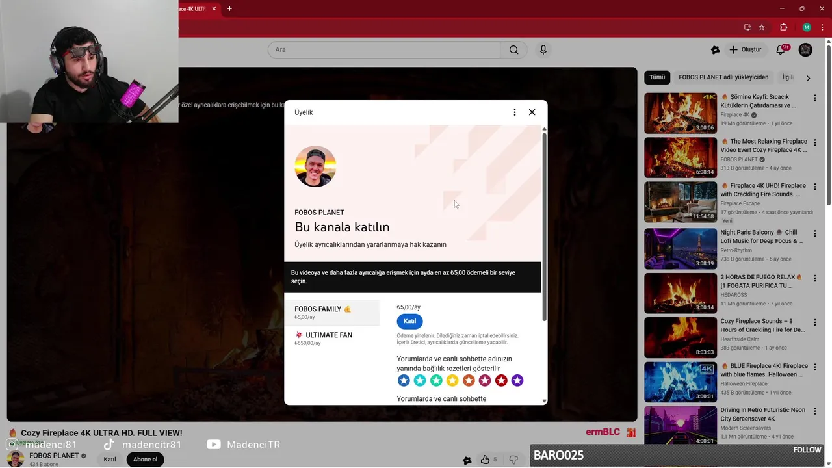
Task: Click blue star loyalty badge
Action: [404, 380]
